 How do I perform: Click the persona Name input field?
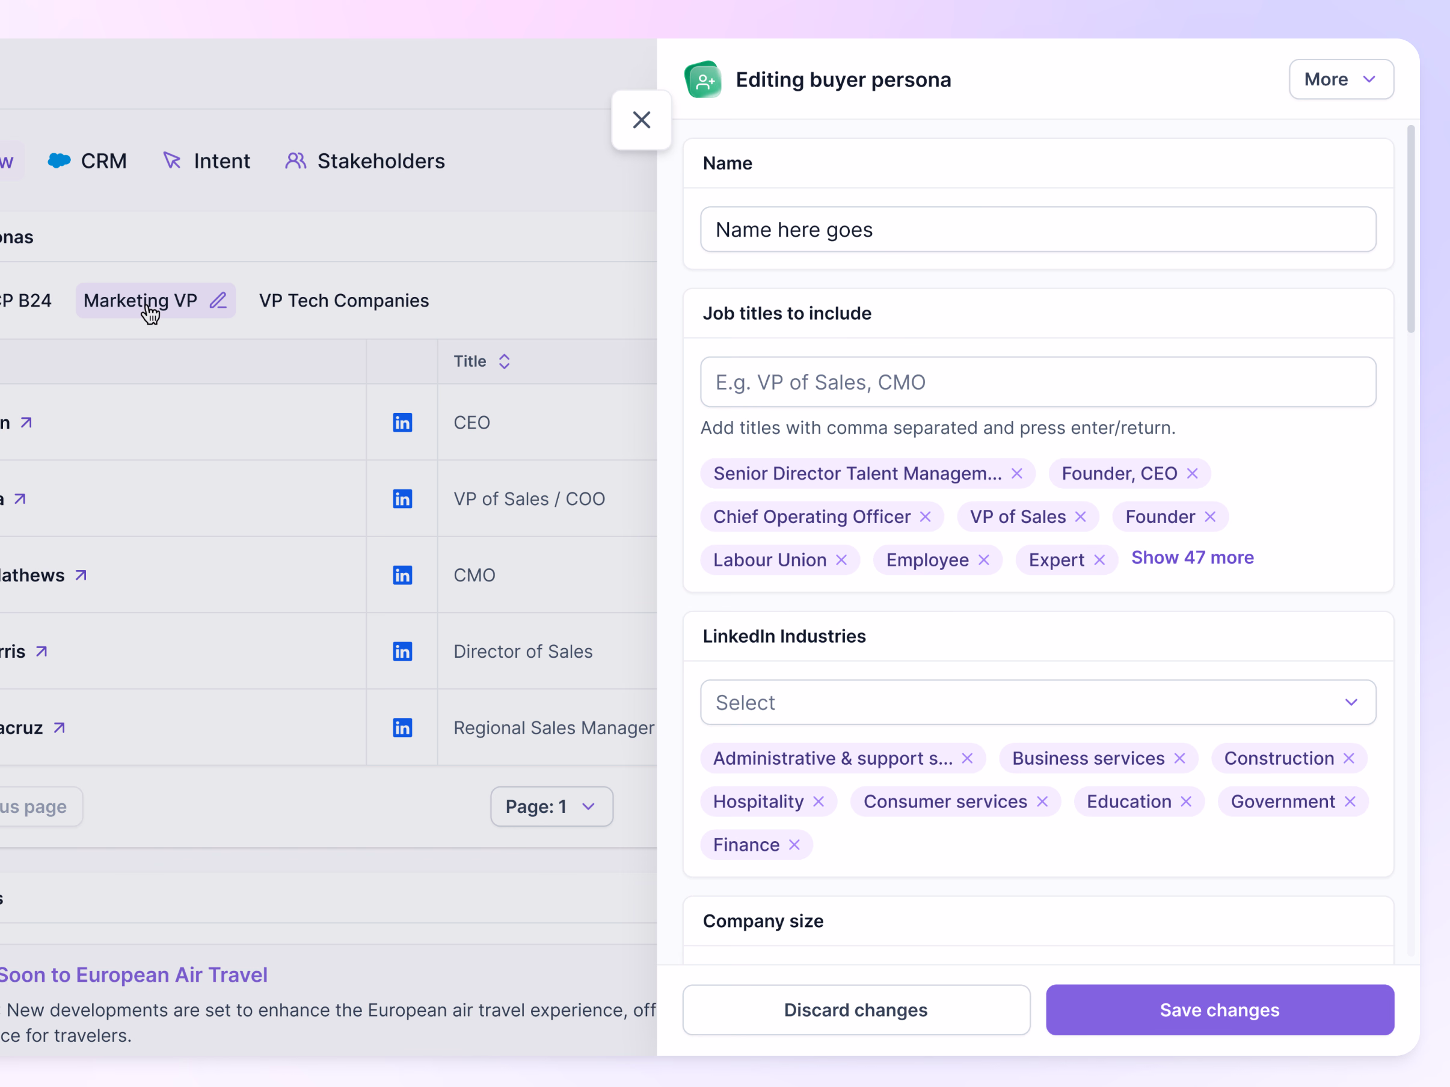1037,230
